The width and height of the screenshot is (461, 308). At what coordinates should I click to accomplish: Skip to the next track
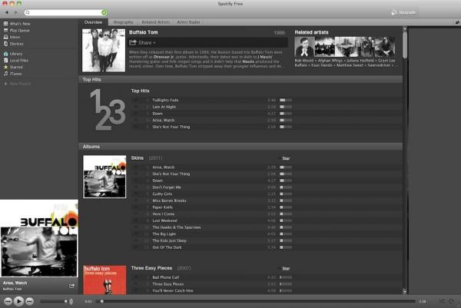(x=29, y=301)
